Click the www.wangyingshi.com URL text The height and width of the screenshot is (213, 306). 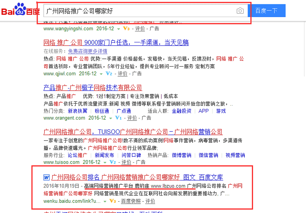point(68,29)
